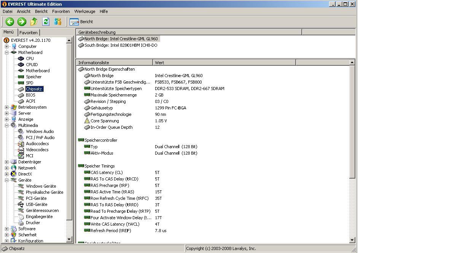Select the Speicher memory icon in tree
The width and height of the screenshot is (455, 253).
21,77
